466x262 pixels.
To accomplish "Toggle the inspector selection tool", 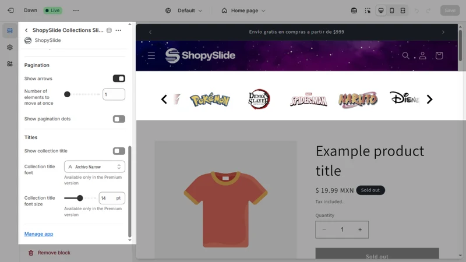I will pos(368,10).
